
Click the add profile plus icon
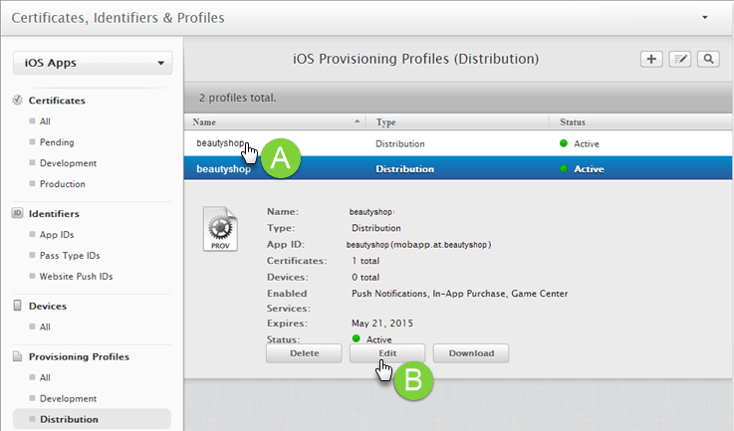pyautogui.click(x=651, y=60)
